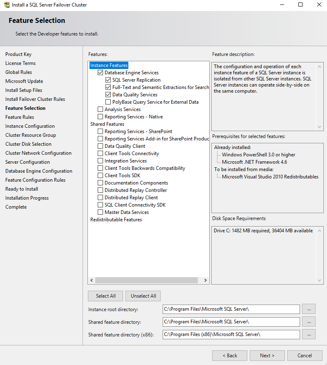Check Reporting Services - Native checkbox
This screenshot has height=365, width=327.
[x=100, y=117]
